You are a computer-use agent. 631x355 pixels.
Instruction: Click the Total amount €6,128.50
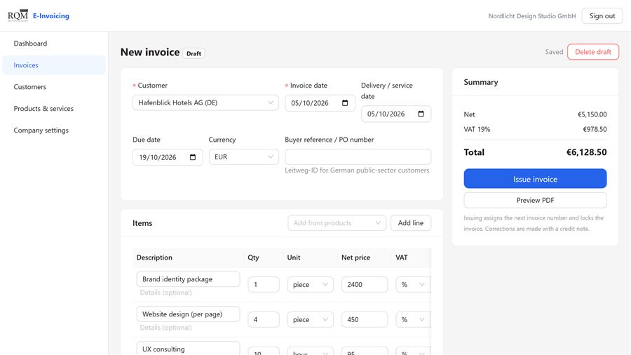[x=586, y=152]
